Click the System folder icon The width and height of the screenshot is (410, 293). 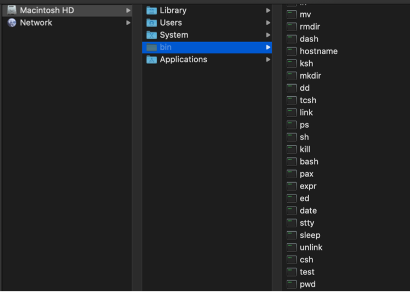click(152, 35)
